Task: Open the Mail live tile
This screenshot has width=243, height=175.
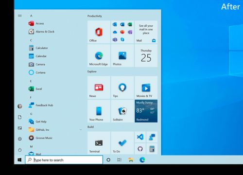Action: click(146, 32)
